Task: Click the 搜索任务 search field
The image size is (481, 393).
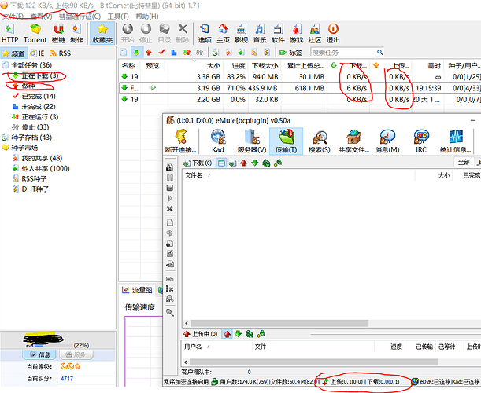Action: coord(343,53)
